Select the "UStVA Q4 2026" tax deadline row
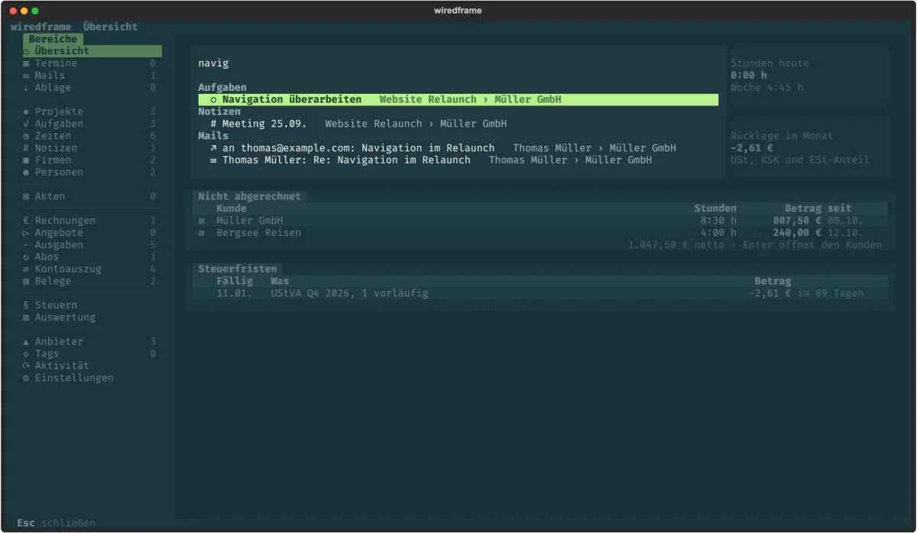The width and height of the screenshot is (917, 533). [540, 293]
